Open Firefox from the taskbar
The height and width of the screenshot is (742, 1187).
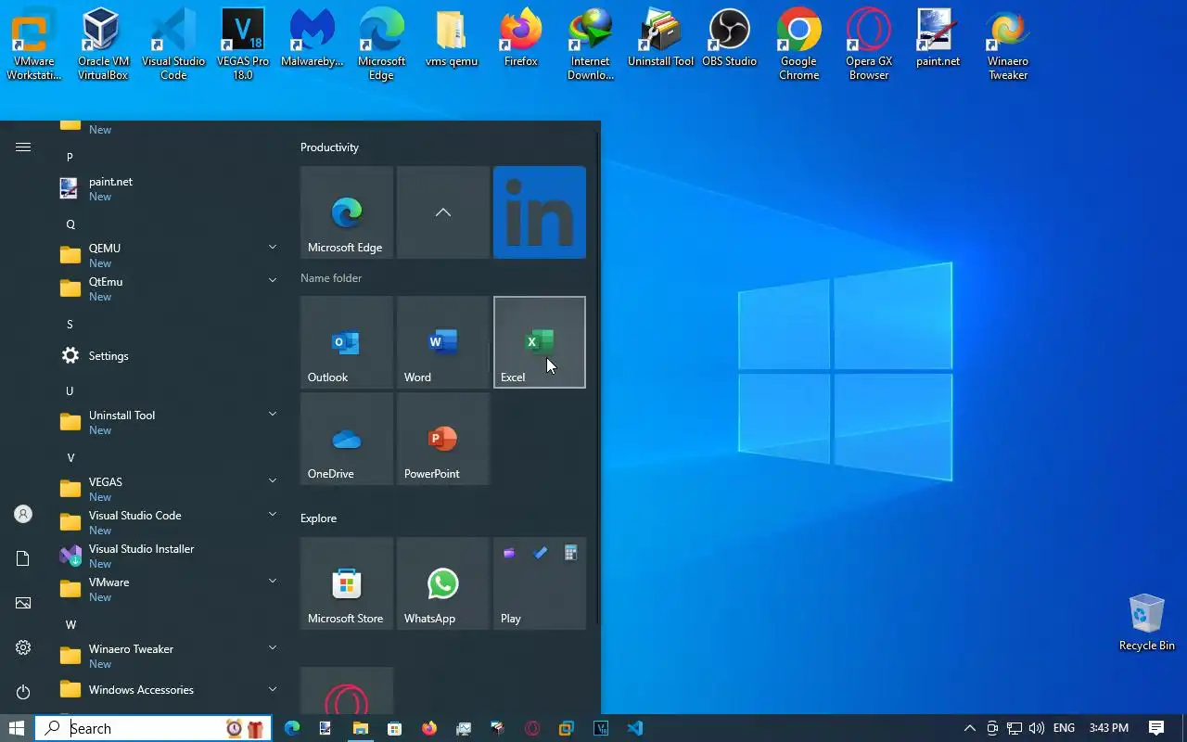coord(428,728)
